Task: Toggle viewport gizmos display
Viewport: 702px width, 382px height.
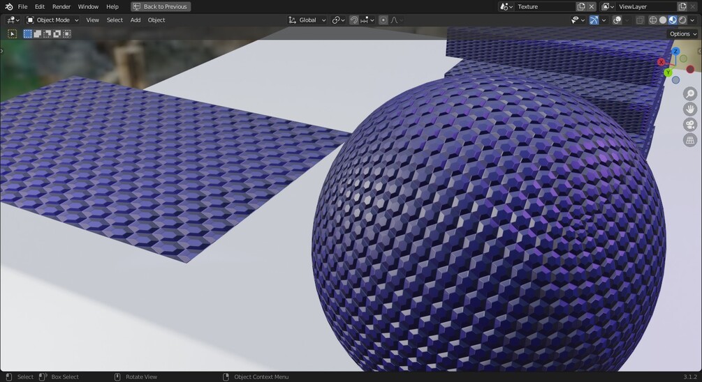Action: coord(594,20)
